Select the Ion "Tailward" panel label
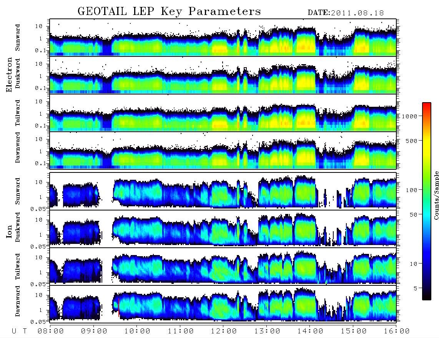Viewport: 439px width, 338px height. click(x=18, y=267)
